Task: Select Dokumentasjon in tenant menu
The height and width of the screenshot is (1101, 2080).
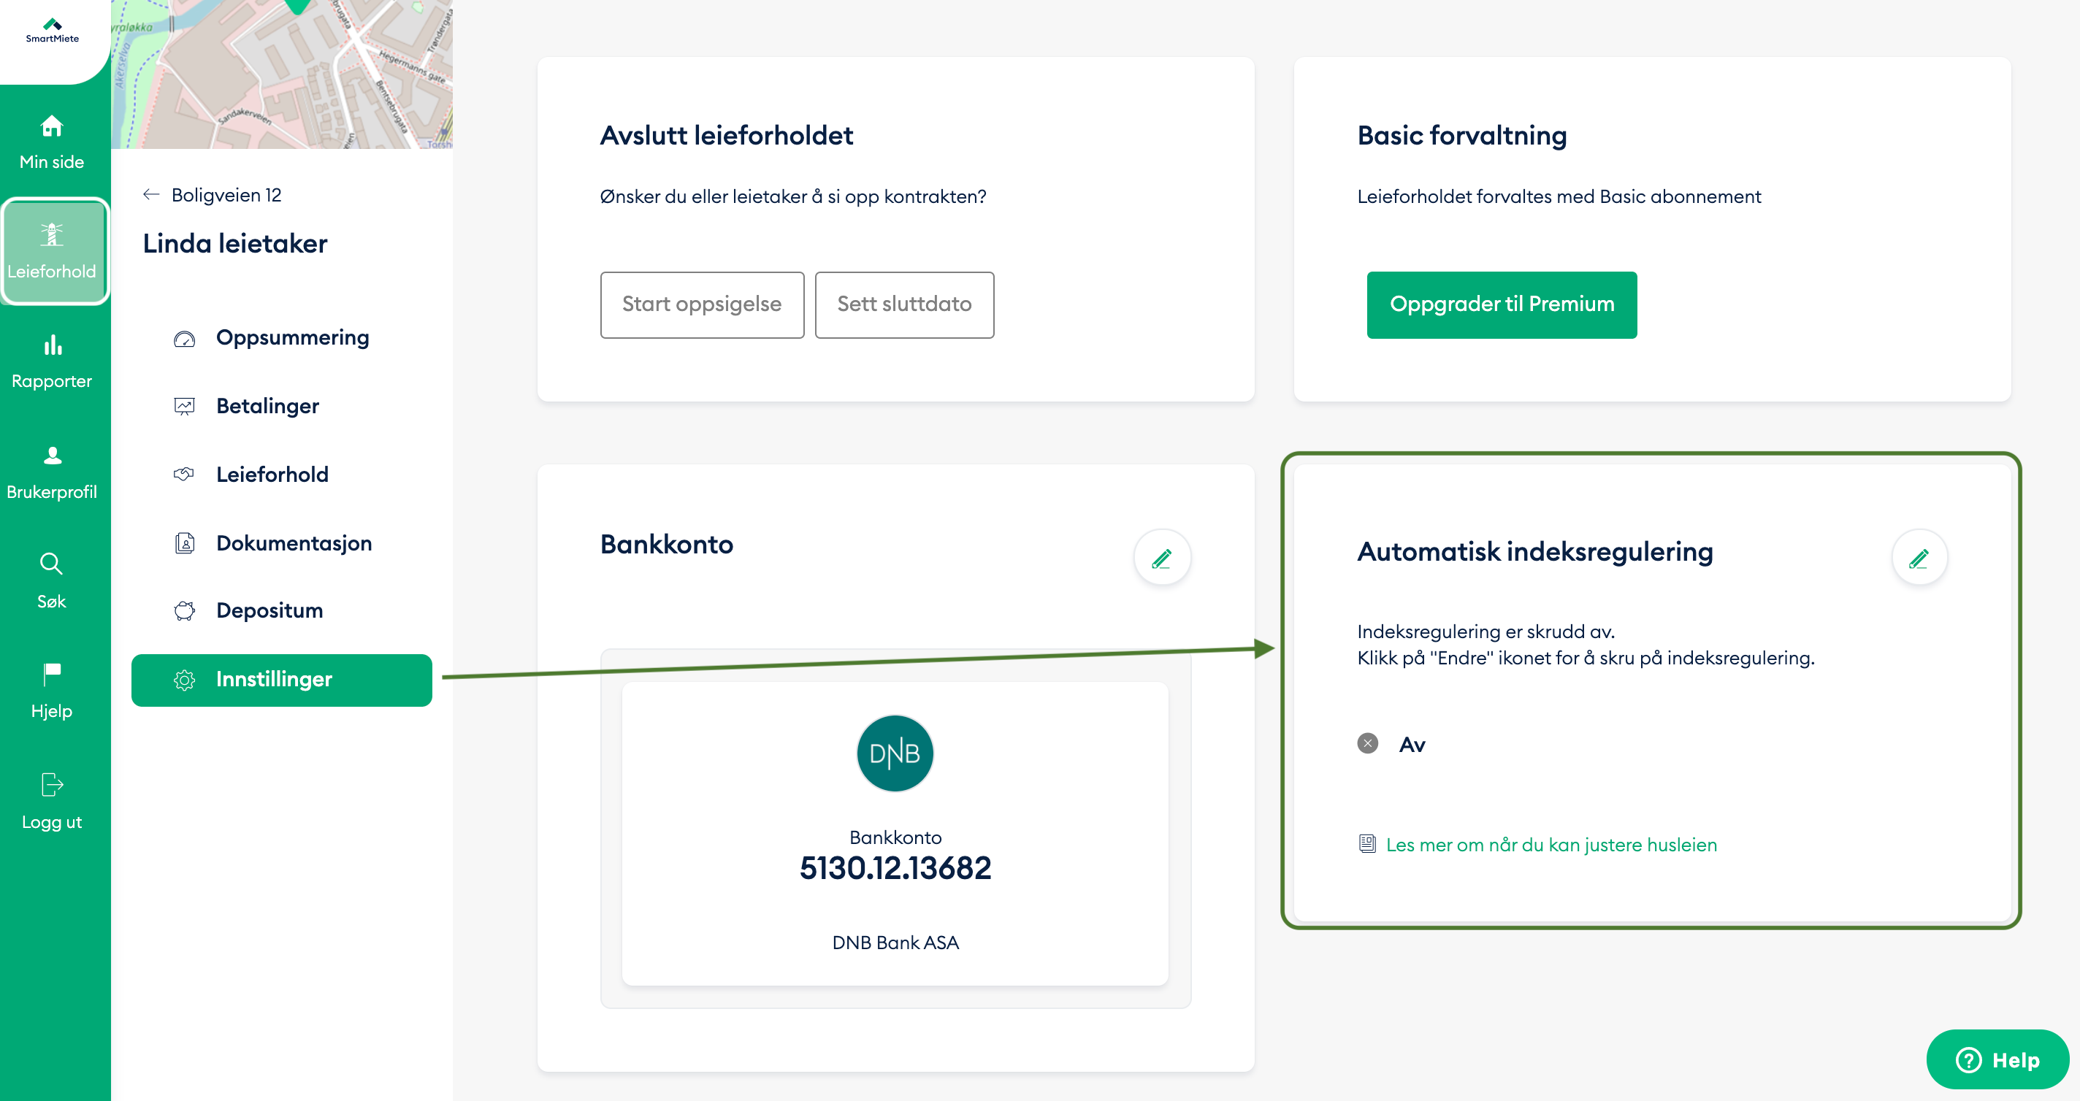Action: click(x=293, y=543)
